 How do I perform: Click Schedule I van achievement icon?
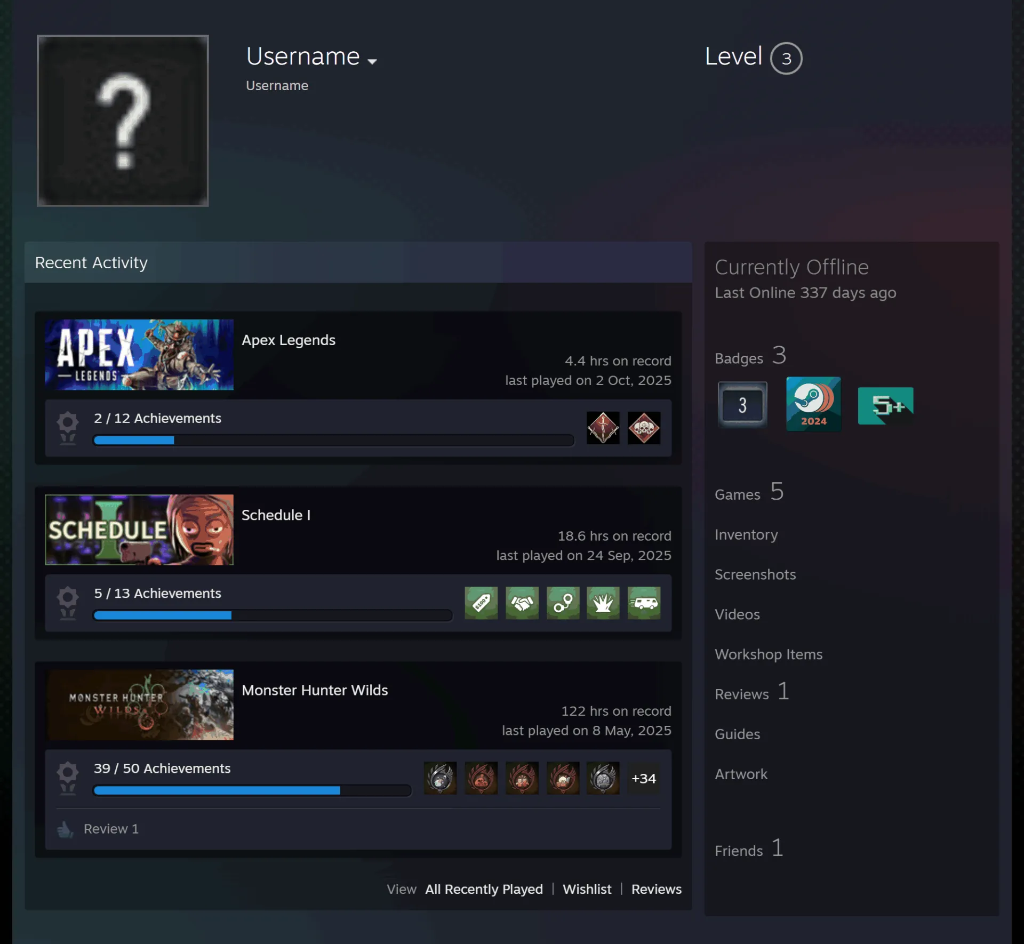point(644,603)
